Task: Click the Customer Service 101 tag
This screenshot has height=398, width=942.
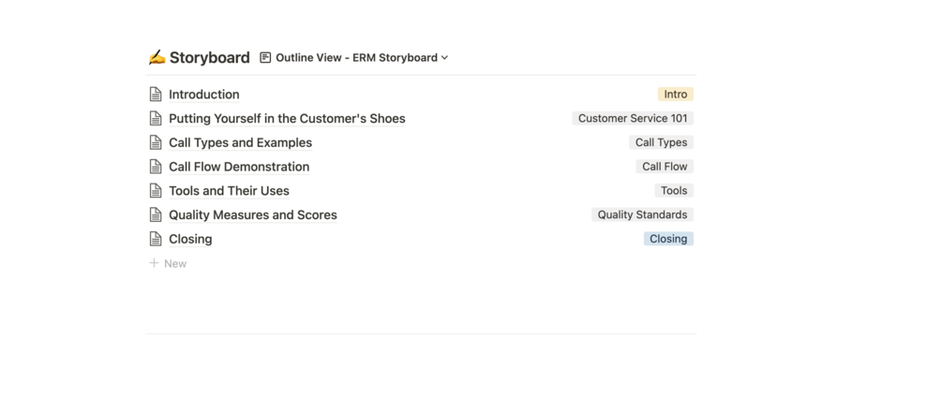Action: [x=633, y=119]
